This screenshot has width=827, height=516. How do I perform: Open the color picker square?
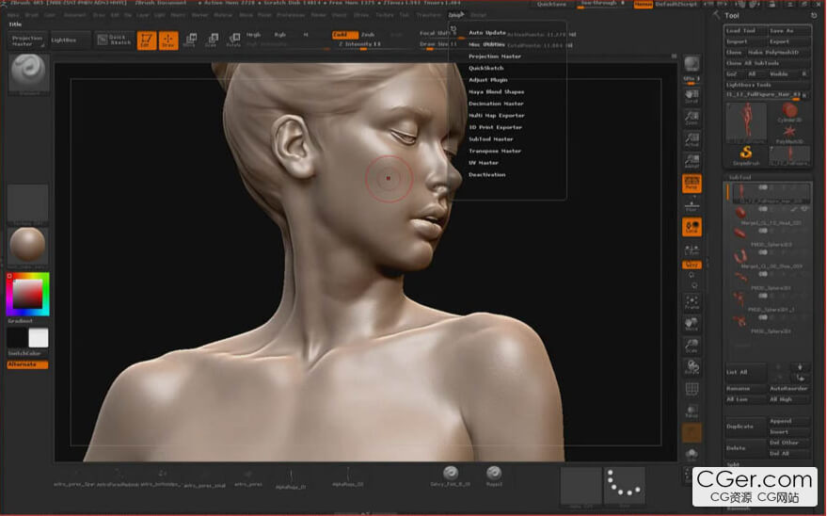click(x=28, y=294)
